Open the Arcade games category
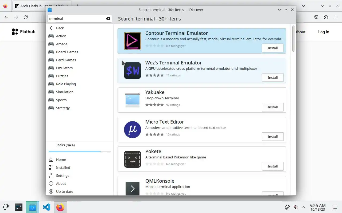Screen dimensions: 342x213 [x=80, y=44]
